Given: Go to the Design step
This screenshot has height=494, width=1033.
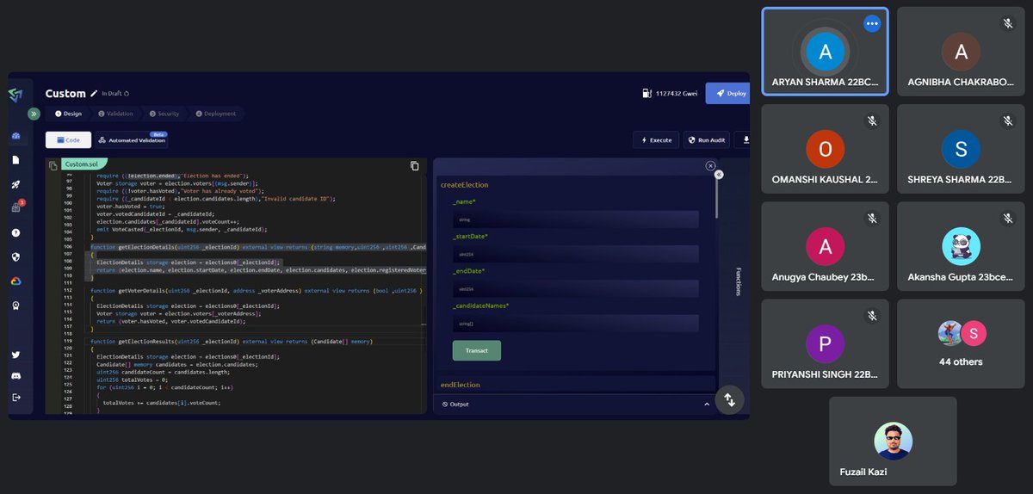Looking at the screenshot, I should 69,114.
